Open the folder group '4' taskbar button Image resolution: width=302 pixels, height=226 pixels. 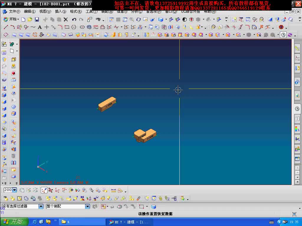pos(83,222)
